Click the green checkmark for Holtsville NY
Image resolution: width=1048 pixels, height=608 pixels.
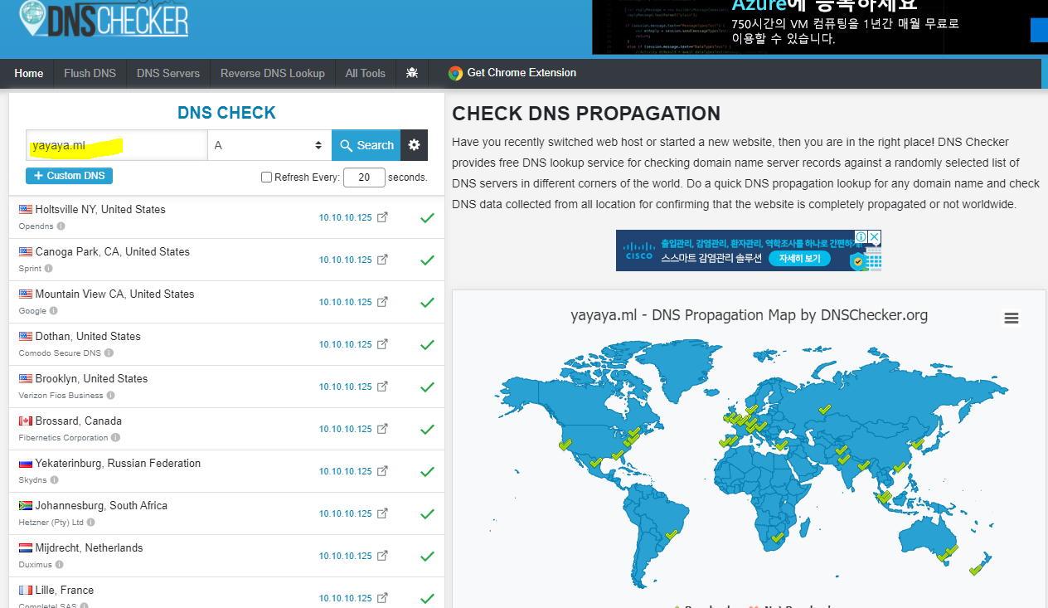(427, 218)
